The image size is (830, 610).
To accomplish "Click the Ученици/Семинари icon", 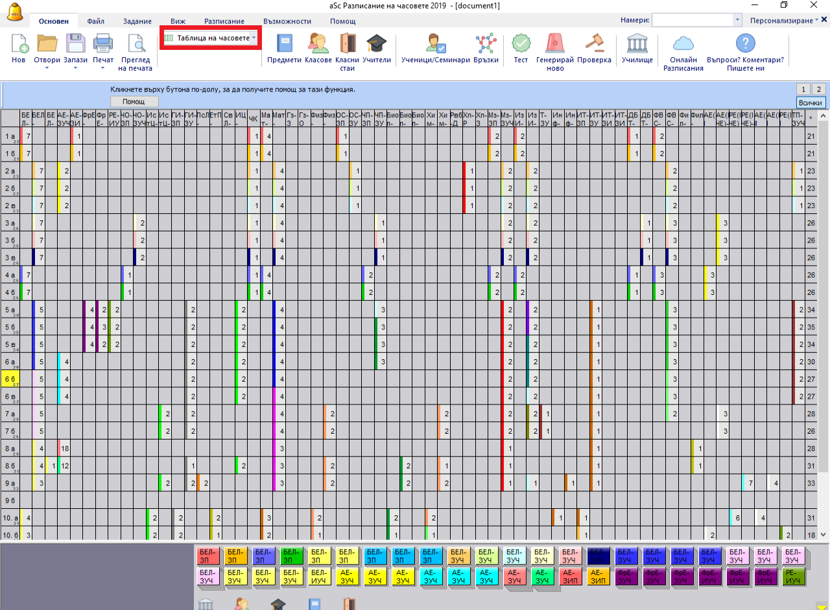I will click(435, 44).
